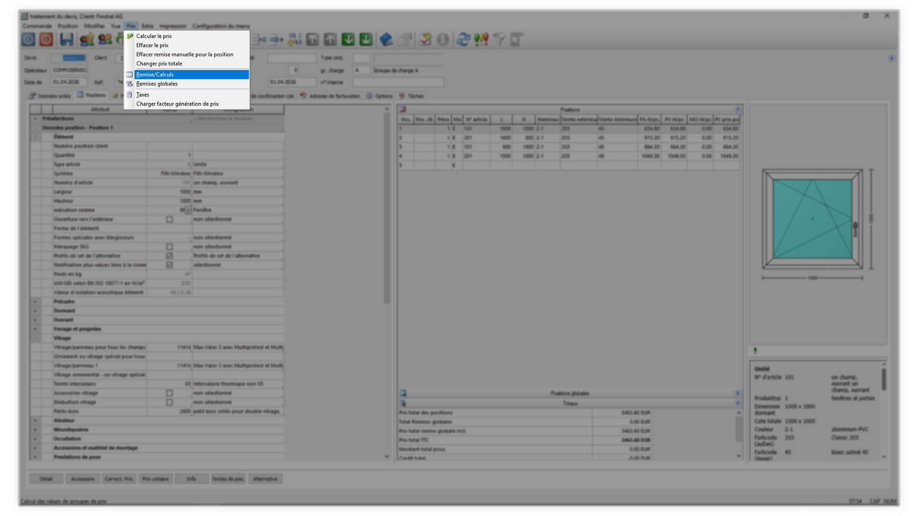The image size is (918, 516).
Task: Click the first grey up-arrow toolbar icon
Action: click(x=313, y=40)
